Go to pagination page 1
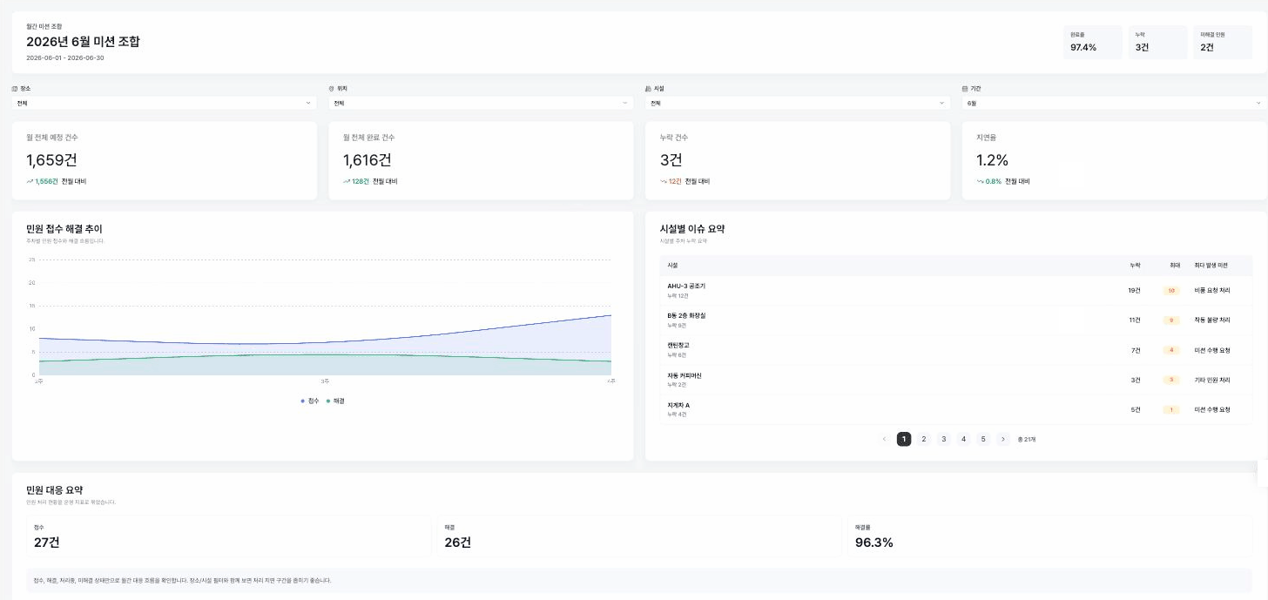The height and width of the screenshot is (600, 1268). 904,439
